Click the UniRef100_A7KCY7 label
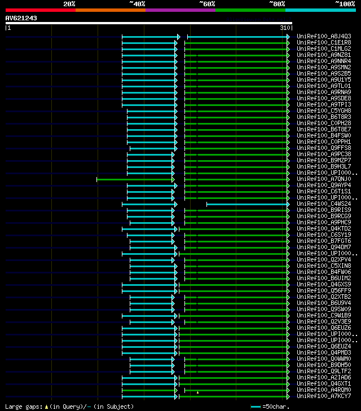 (x=324, y=396)
